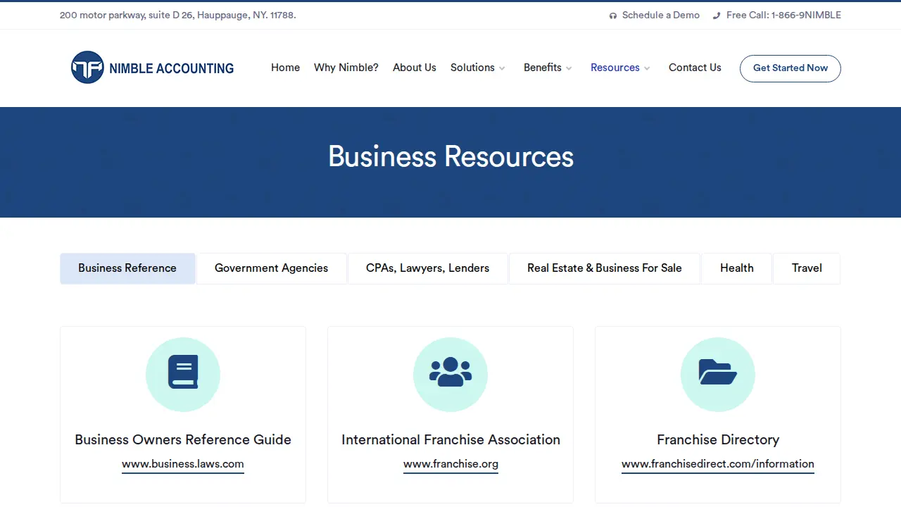The image size is (901, 507).
Task: Open the www.business.laws.com link
Action: [x=183, y=464]
